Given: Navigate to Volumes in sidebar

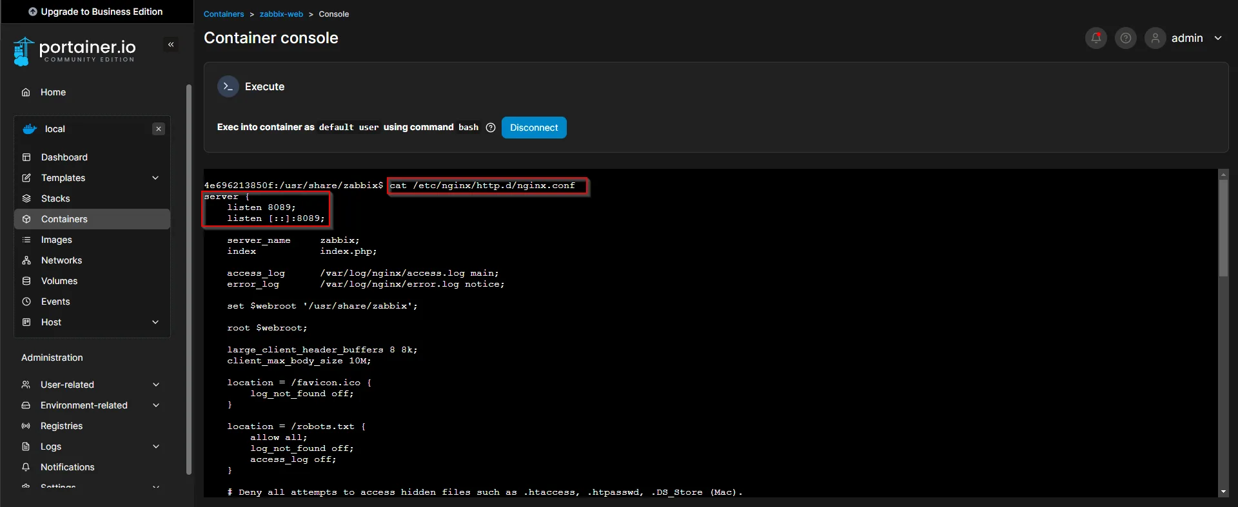Looking at the screenshot, I should [x=92, y=281].
